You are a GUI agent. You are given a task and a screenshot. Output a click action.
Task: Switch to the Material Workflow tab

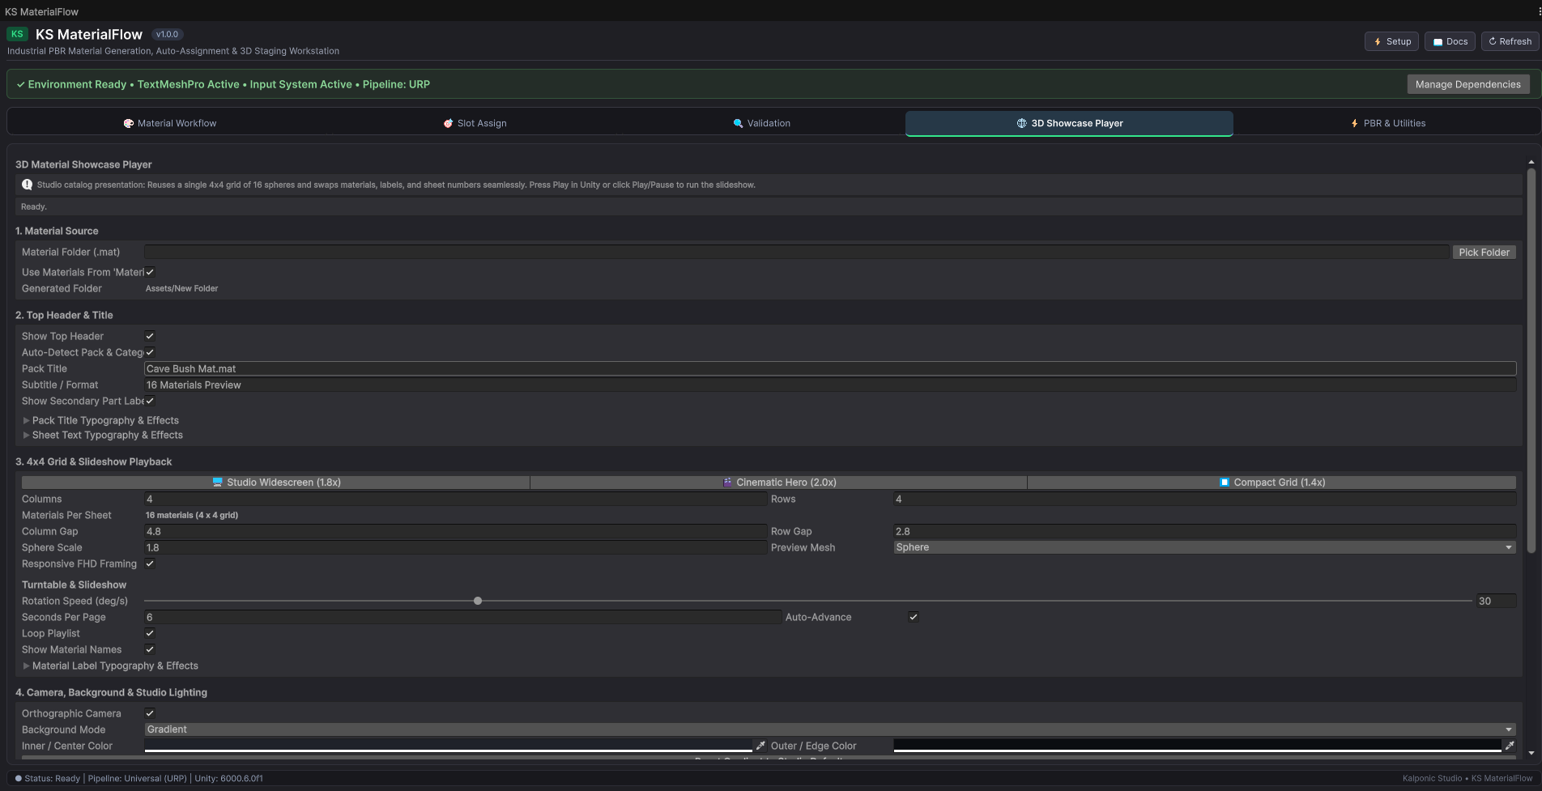point(170,123)
